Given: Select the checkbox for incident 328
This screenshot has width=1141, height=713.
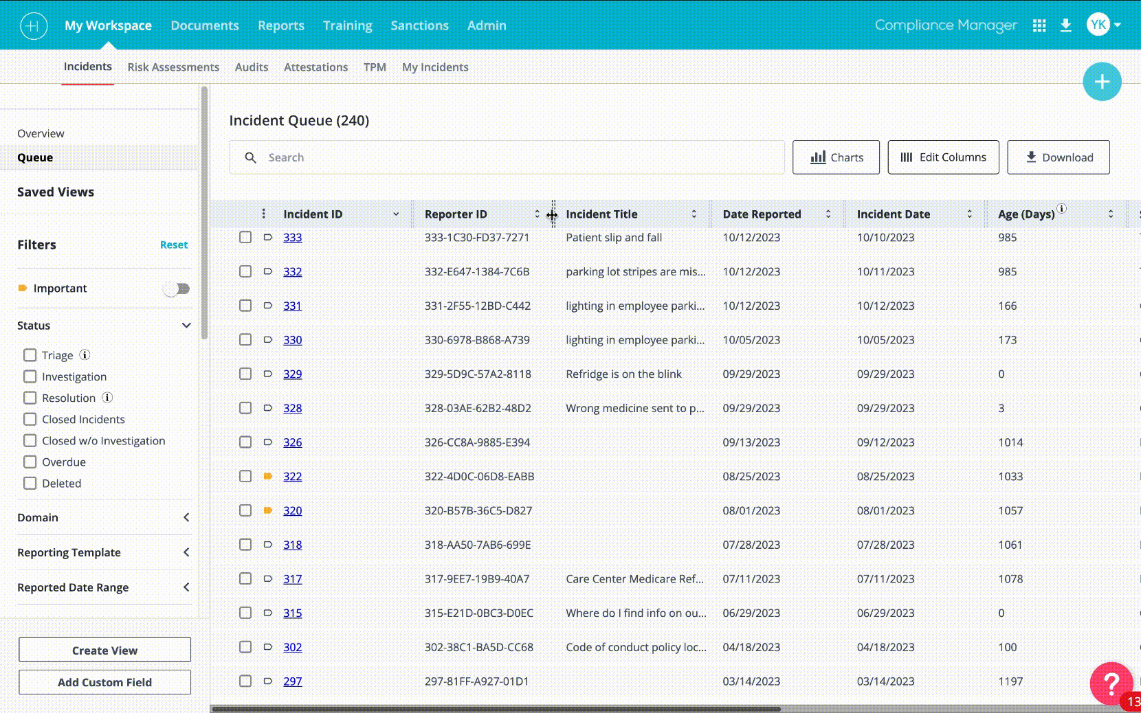Looking at the screenshot, I should pyautogui.click(x=245, y=407).
